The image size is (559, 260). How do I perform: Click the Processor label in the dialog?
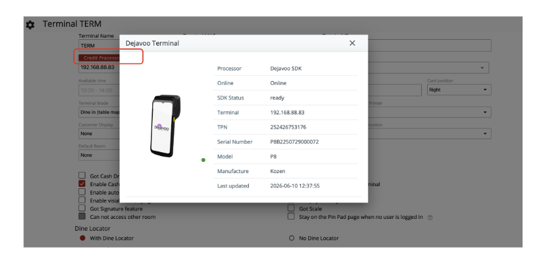pyautogui.click(x=229, y=69)
